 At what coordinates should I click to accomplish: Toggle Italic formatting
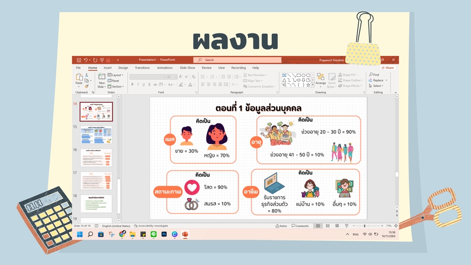138,84
